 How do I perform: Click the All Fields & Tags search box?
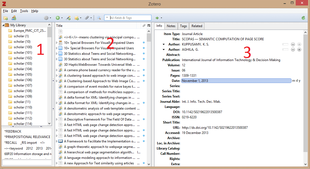point(130,18)
